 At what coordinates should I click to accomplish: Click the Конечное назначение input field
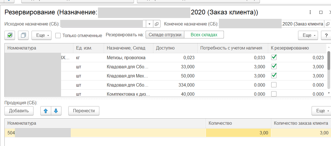[271, 24]
